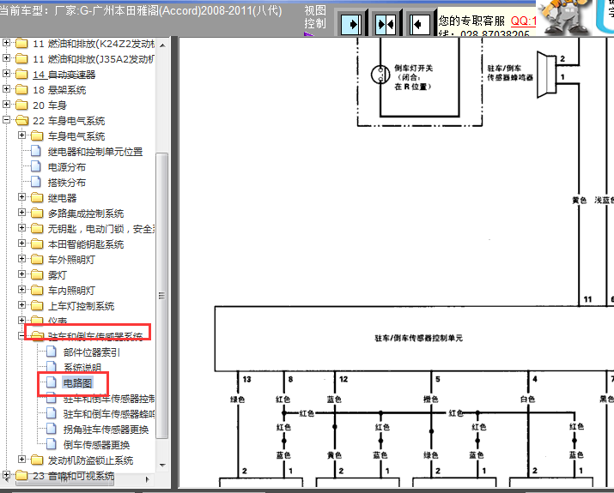Click the 本田智能钥匙系统 folder icon

pos(37,244)
